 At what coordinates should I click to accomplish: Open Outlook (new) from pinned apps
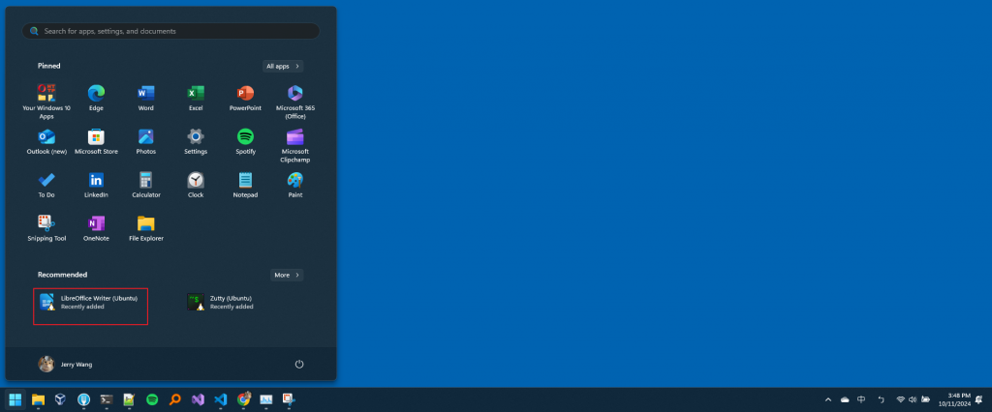(46, 141)
